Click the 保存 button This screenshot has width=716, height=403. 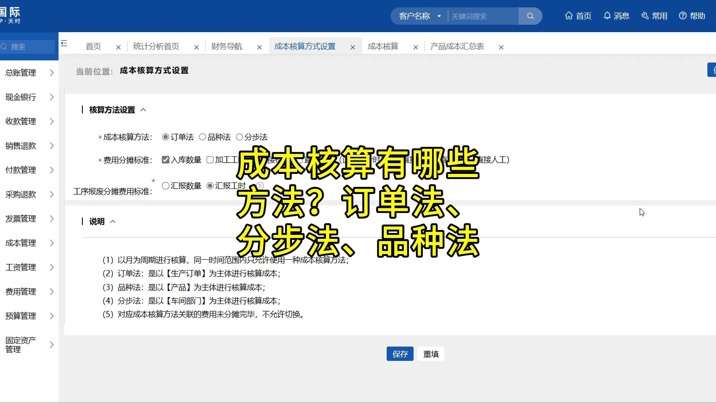400,354
